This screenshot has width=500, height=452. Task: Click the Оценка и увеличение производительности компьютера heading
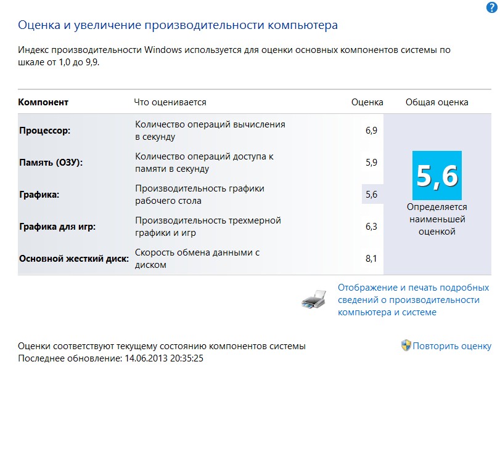click(178, 25)
